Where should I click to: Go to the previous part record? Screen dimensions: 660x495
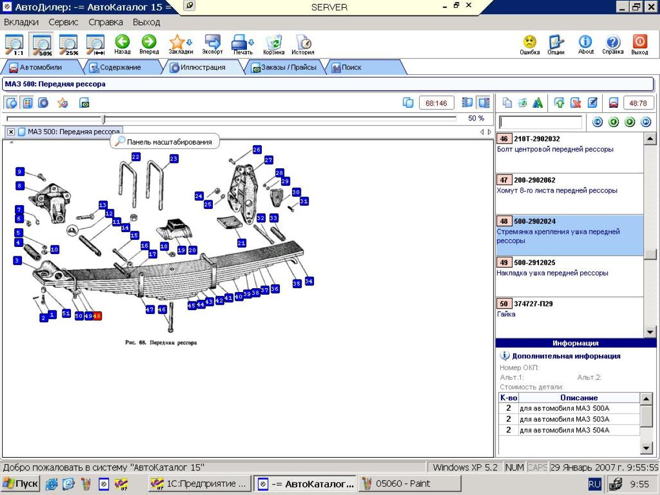coord(614,122)
